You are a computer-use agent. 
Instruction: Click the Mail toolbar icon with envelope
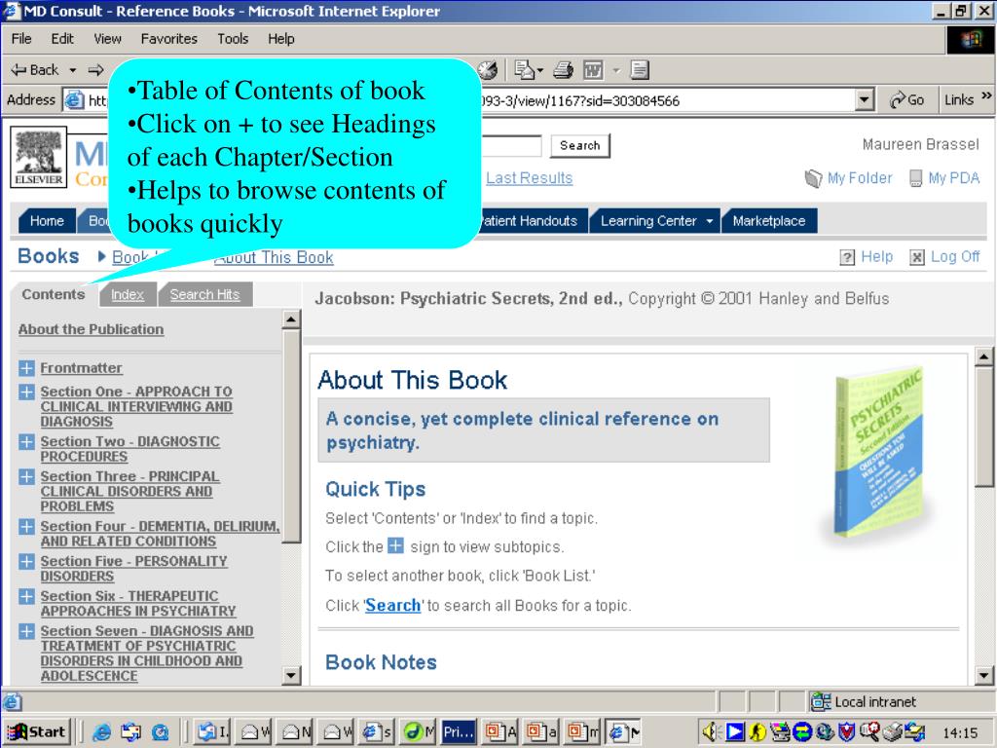click(524, 70)
